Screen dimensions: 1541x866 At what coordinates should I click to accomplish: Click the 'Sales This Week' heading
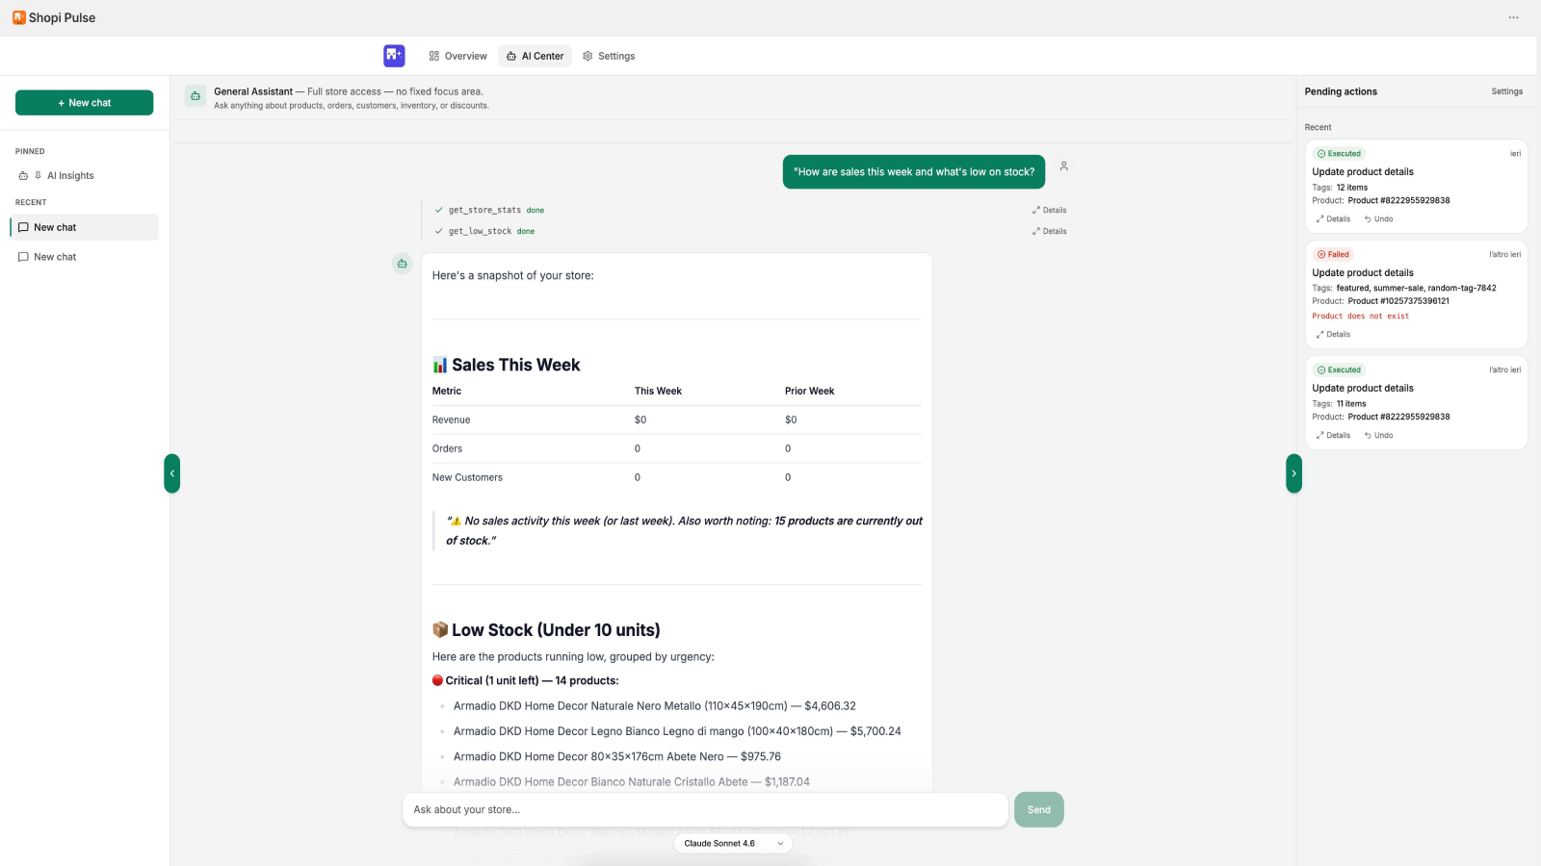506,365
